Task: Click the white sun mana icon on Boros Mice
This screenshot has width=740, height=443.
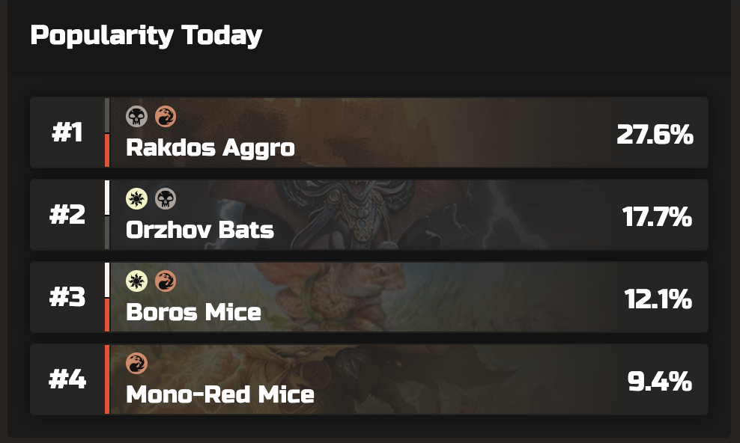Action: (137, 281)
